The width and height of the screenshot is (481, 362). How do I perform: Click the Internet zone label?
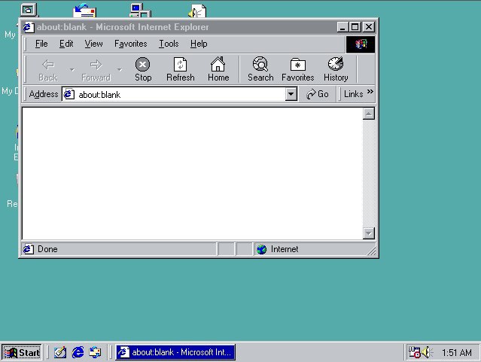click(x=285, y=249)
